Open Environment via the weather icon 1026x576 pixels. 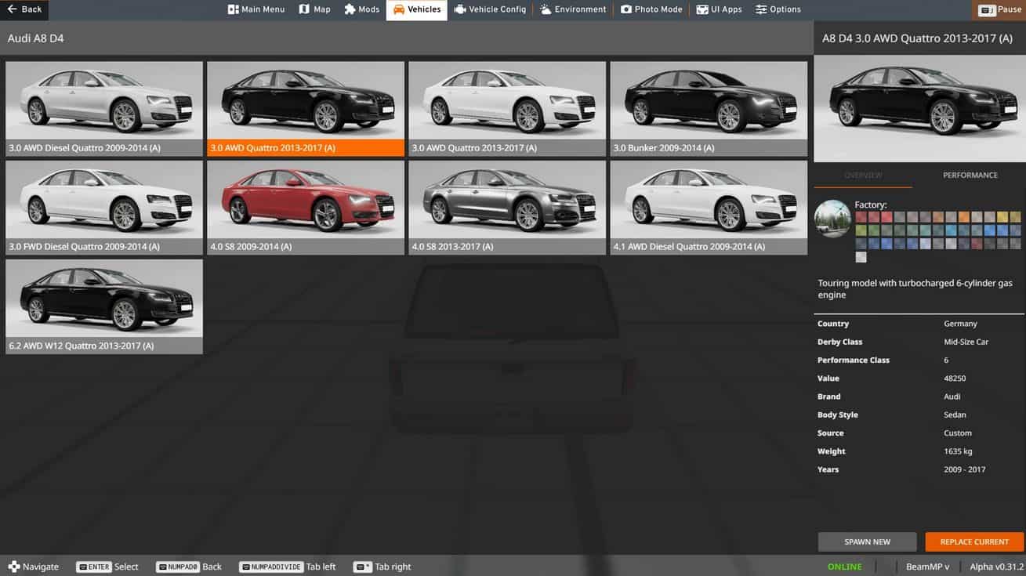coord(546,9)
